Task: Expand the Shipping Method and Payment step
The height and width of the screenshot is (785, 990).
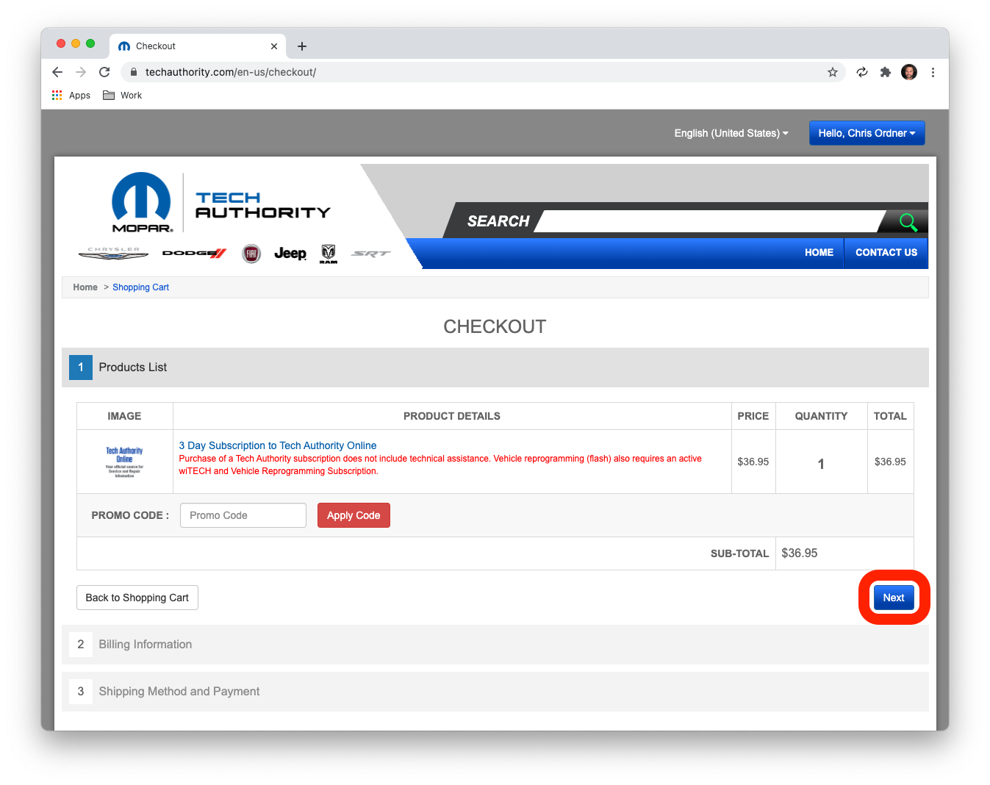Action: click(x=495, y=692)
